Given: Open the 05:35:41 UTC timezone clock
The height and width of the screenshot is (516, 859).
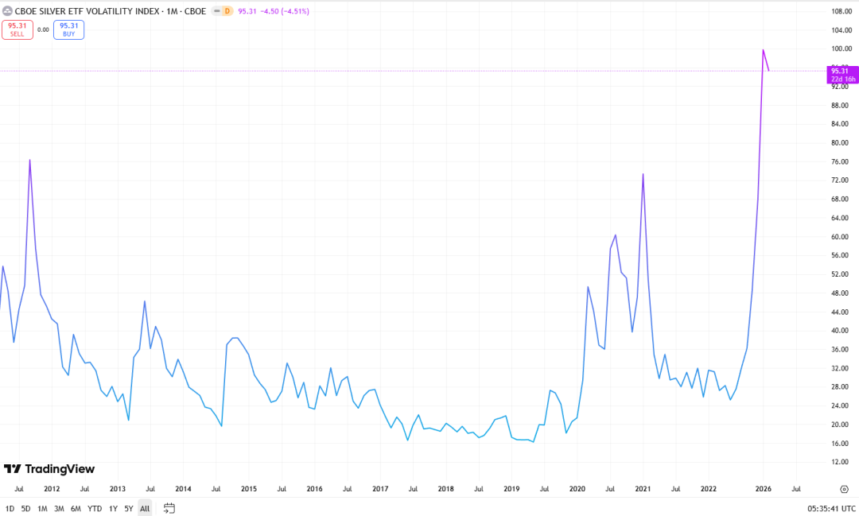Looking at the screenshot, I should pyautogui.click(x=831, y=508).
